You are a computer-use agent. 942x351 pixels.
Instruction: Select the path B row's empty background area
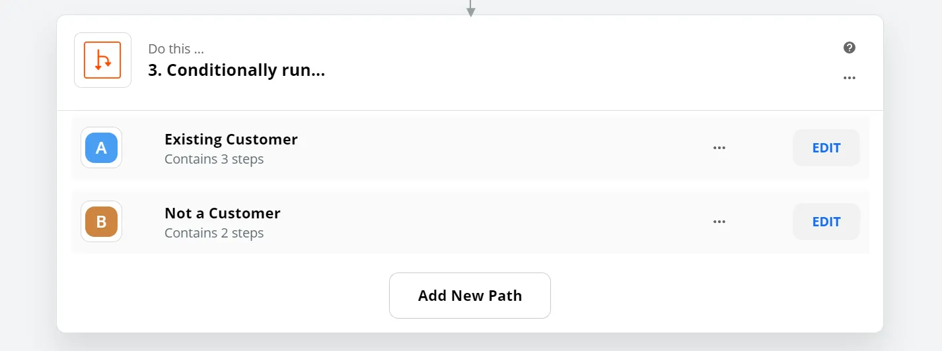coord(495,222)
